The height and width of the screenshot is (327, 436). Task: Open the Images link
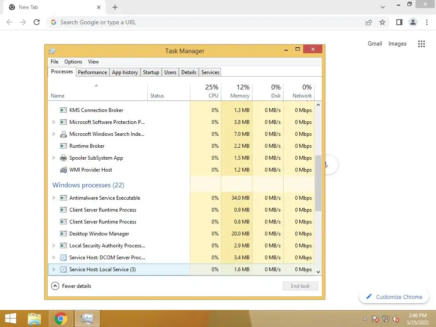397,44
